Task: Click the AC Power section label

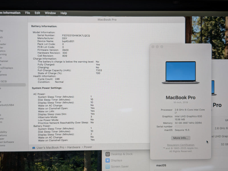Action: click(x=39, y=94)
